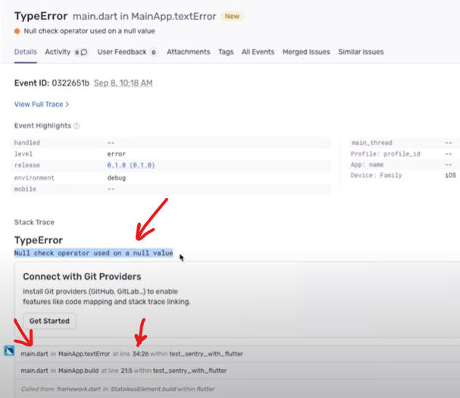Click the orange error status dot
The width and height of the screenshot is (460, 398).
(17, 31)
